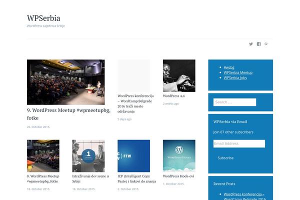The width and height of the screenshot is (300, 200).
Task: Open the Facebook social icon
Action: click(x=258, y=44)
